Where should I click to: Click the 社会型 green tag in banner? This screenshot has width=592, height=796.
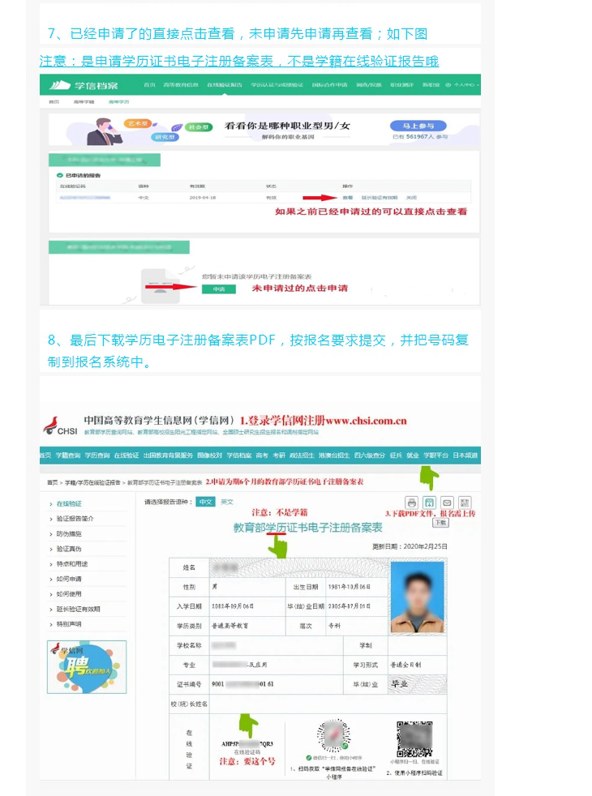coord(199,127)
